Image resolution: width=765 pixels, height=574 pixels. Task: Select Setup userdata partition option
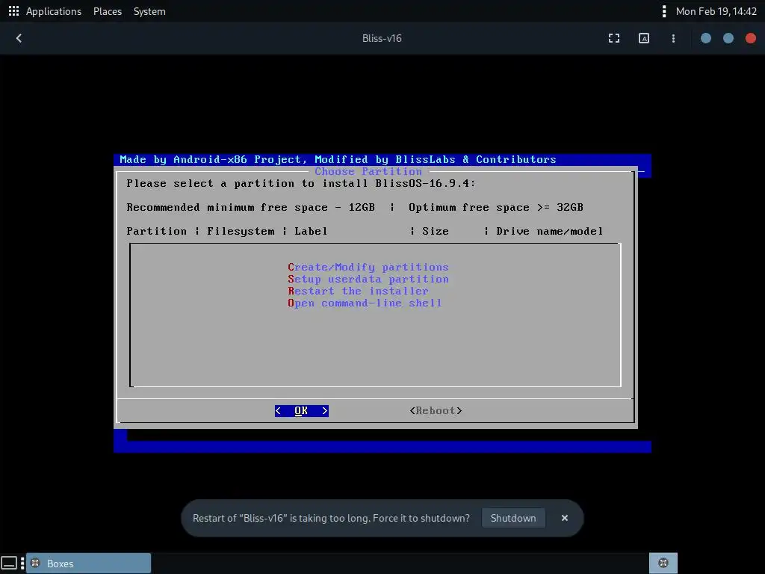[368, 280]
